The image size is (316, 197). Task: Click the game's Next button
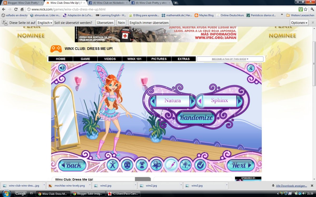[x=241, y=165]
